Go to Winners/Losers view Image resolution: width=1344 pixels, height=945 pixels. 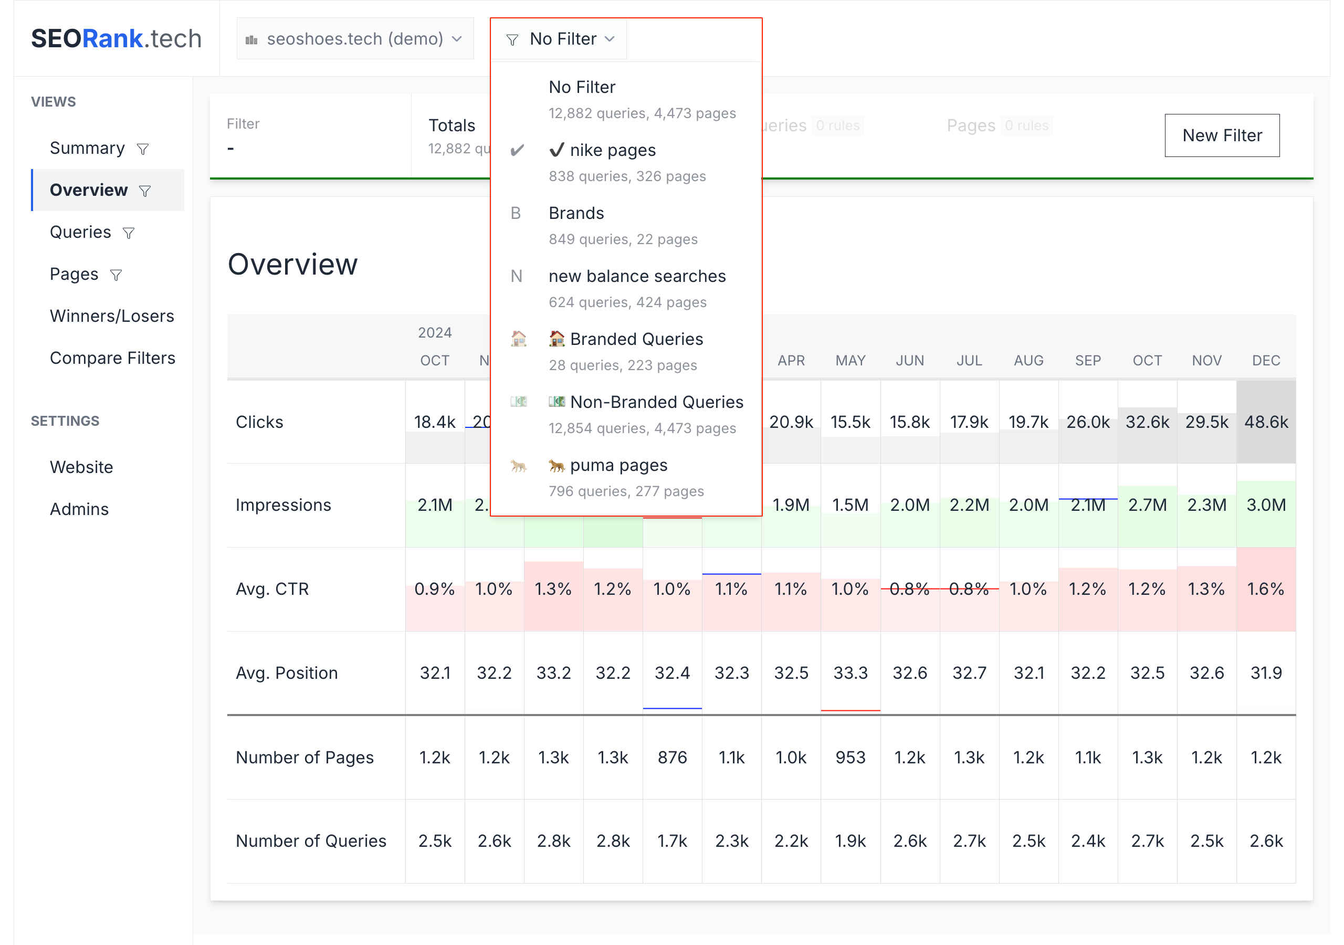click(112, 316)
